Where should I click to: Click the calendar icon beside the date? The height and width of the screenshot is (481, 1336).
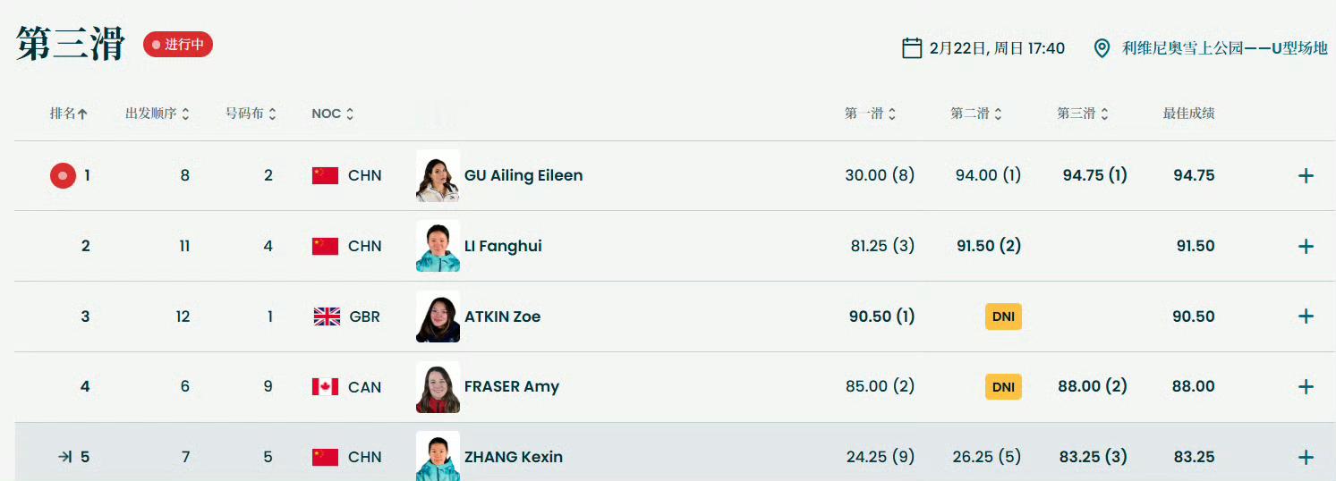click(912, 47)
